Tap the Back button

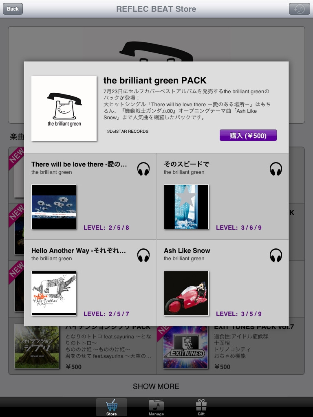[x=13, y=9]
